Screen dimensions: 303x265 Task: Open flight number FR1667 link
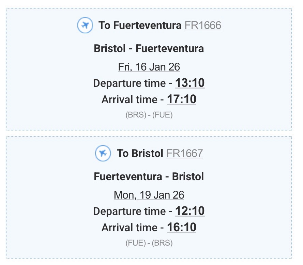click(x=184, y=153)
